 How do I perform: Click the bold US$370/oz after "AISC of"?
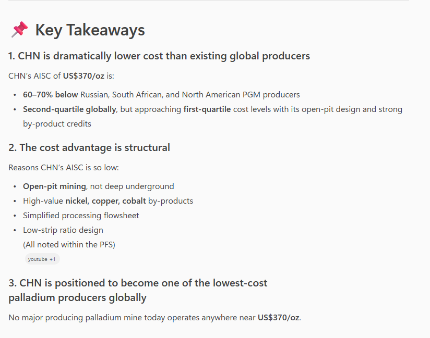(x=83, y=76)
